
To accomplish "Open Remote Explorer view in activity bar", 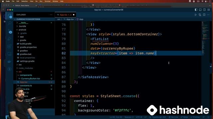I will pos(10,54).
